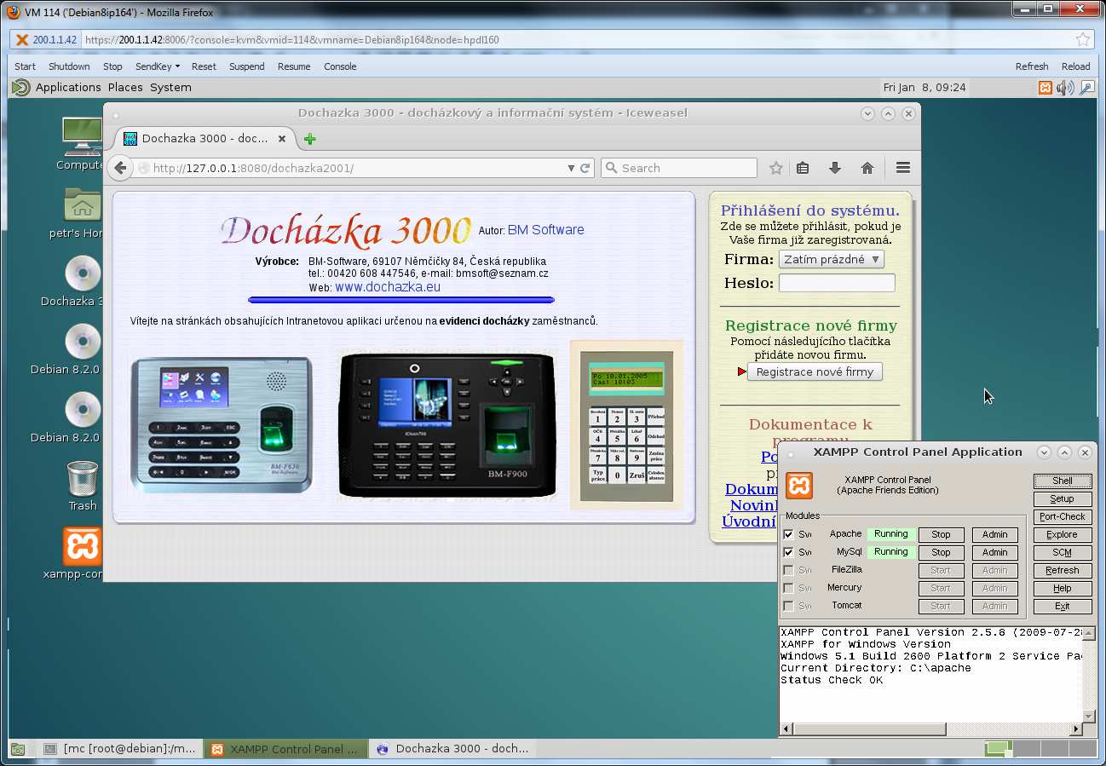The height and width of the screenshot is (766, 1106).
Task: Click the XAMPP log horizontal scrollbar
Action: coord(931,729)
